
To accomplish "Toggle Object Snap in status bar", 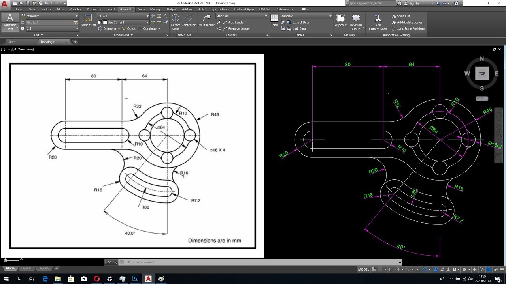I will click(x=424, y=269).
